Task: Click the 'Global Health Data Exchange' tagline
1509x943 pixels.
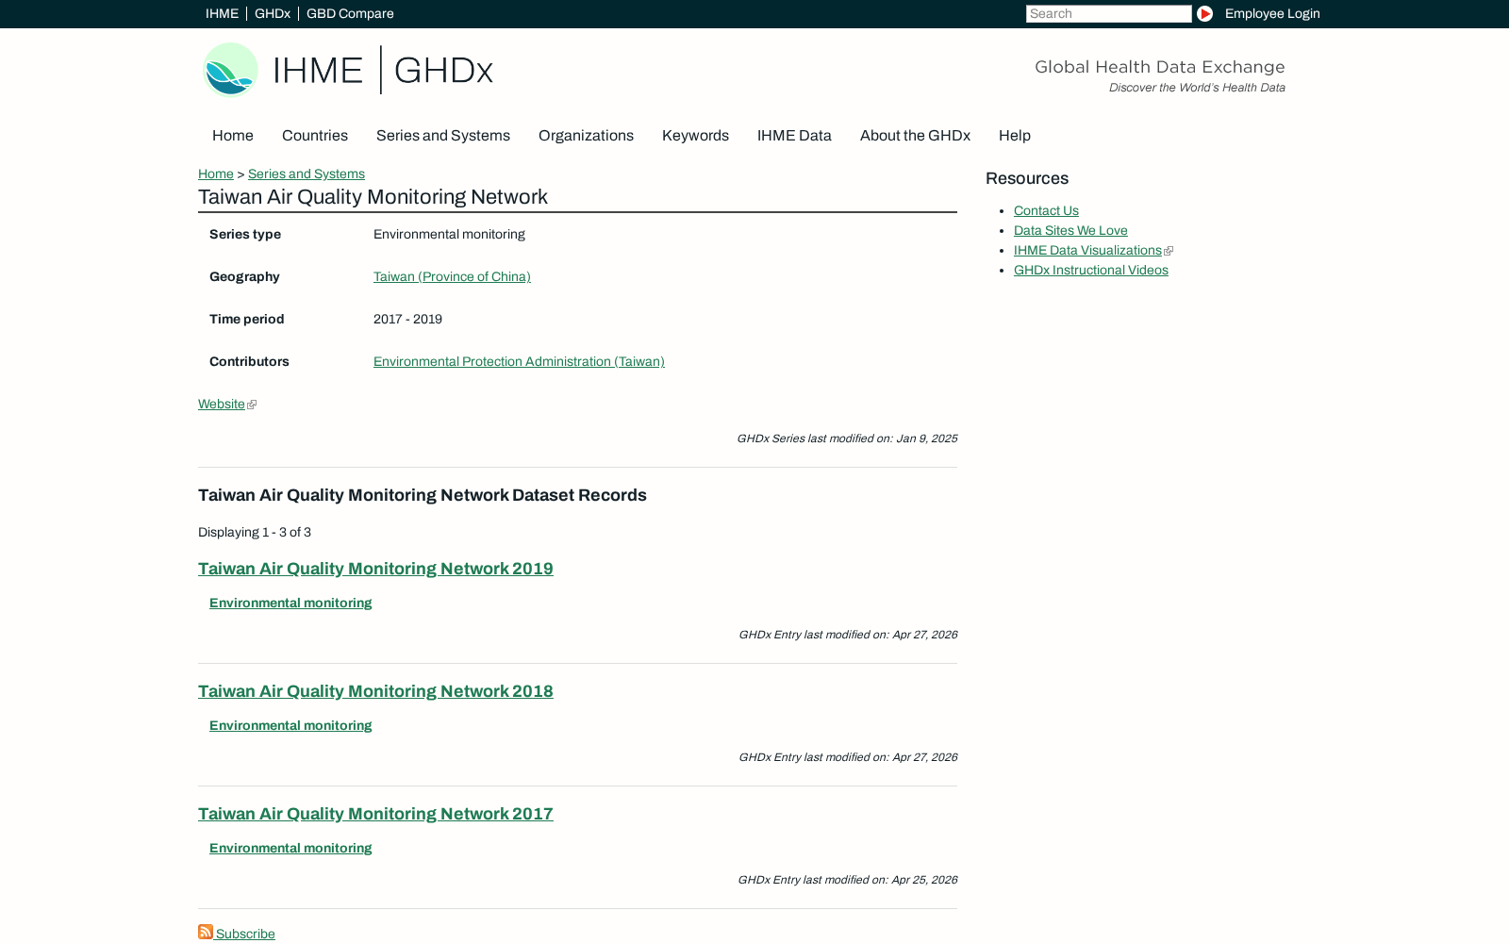Action: pos(1160,67)
